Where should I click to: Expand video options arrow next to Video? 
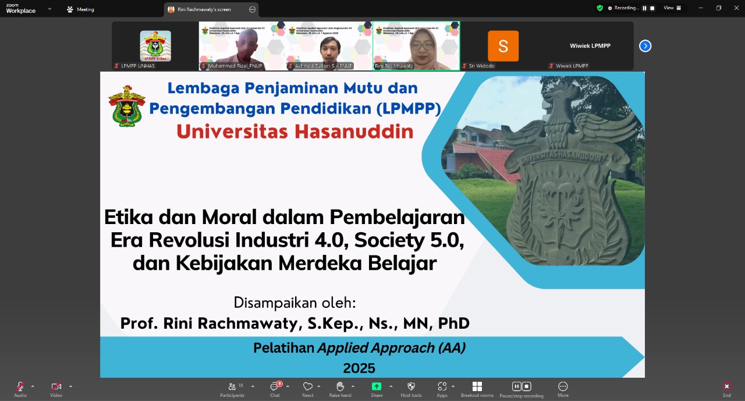coord(71,386)
